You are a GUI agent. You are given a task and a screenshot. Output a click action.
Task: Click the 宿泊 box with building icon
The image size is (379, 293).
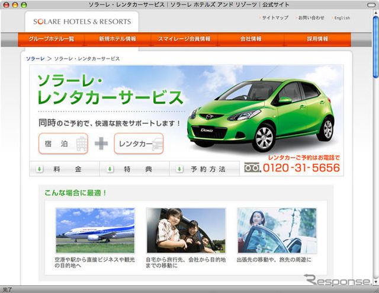click(63, 144)
